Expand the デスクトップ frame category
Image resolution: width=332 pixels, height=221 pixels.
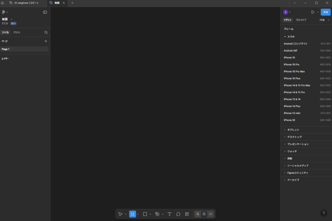tap(294, 137)
